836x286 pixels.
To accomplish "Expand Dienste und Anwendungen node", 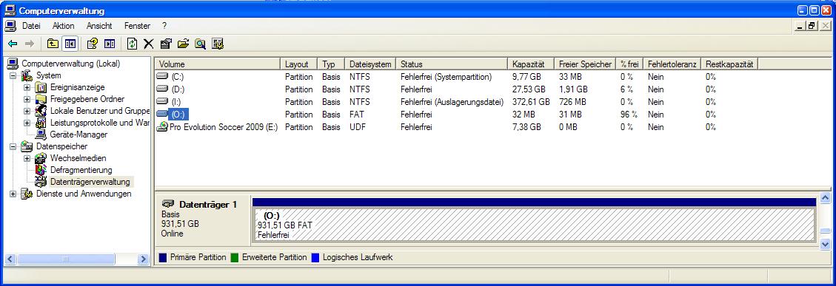I will (13, 194).
